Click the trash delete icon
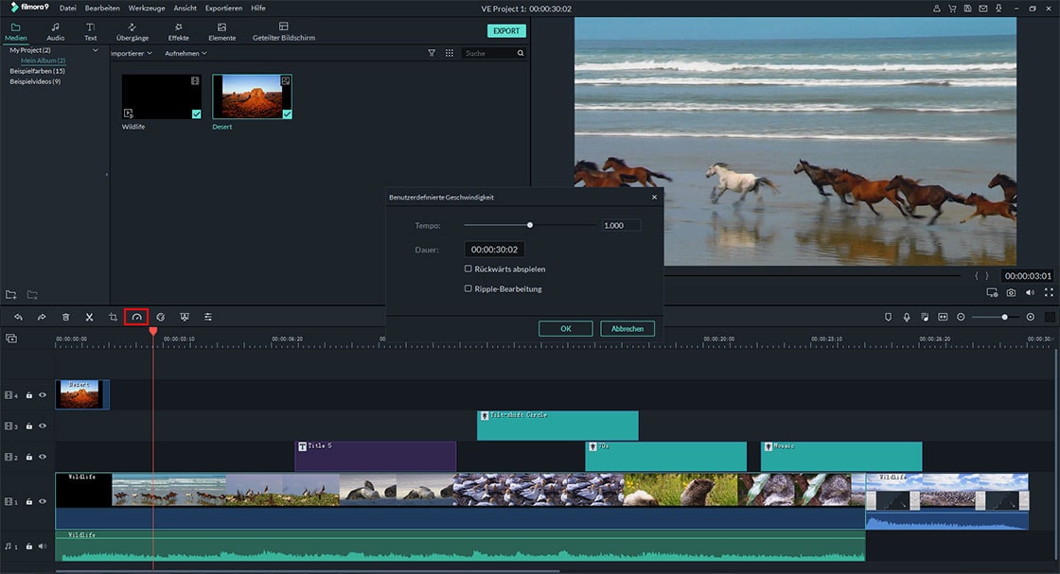 tap(65, 317)
